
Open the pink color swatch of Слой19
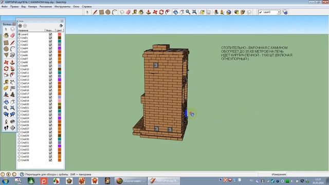click(60, 101)
